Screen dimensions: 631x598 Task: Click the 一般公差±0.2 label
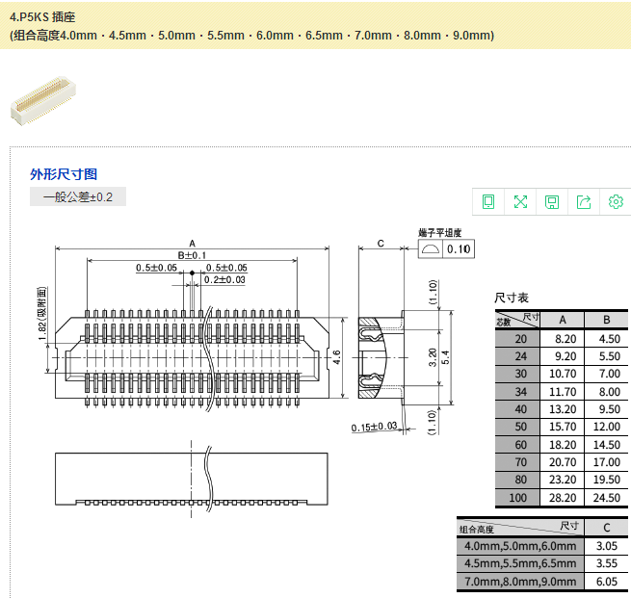click(78, 197)
